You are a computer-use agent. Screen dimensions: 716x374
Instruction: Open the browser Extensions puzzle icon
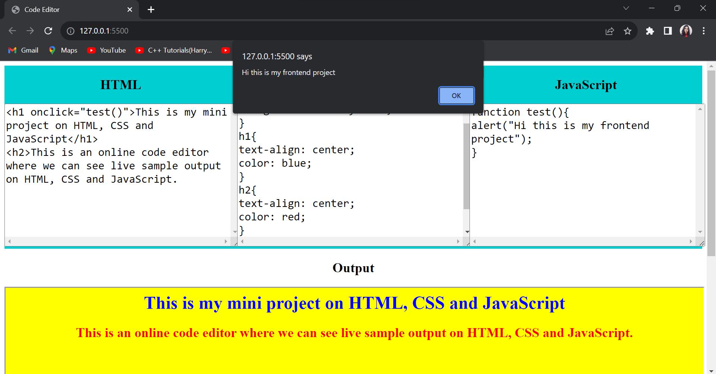[x=650, y=31]
